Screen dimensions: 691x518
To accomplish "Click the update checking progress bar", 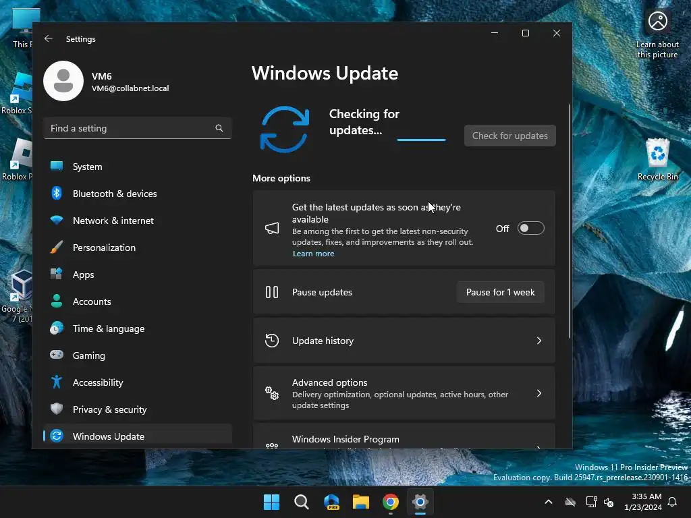I will pyautogui.click(x=421, y=140).
